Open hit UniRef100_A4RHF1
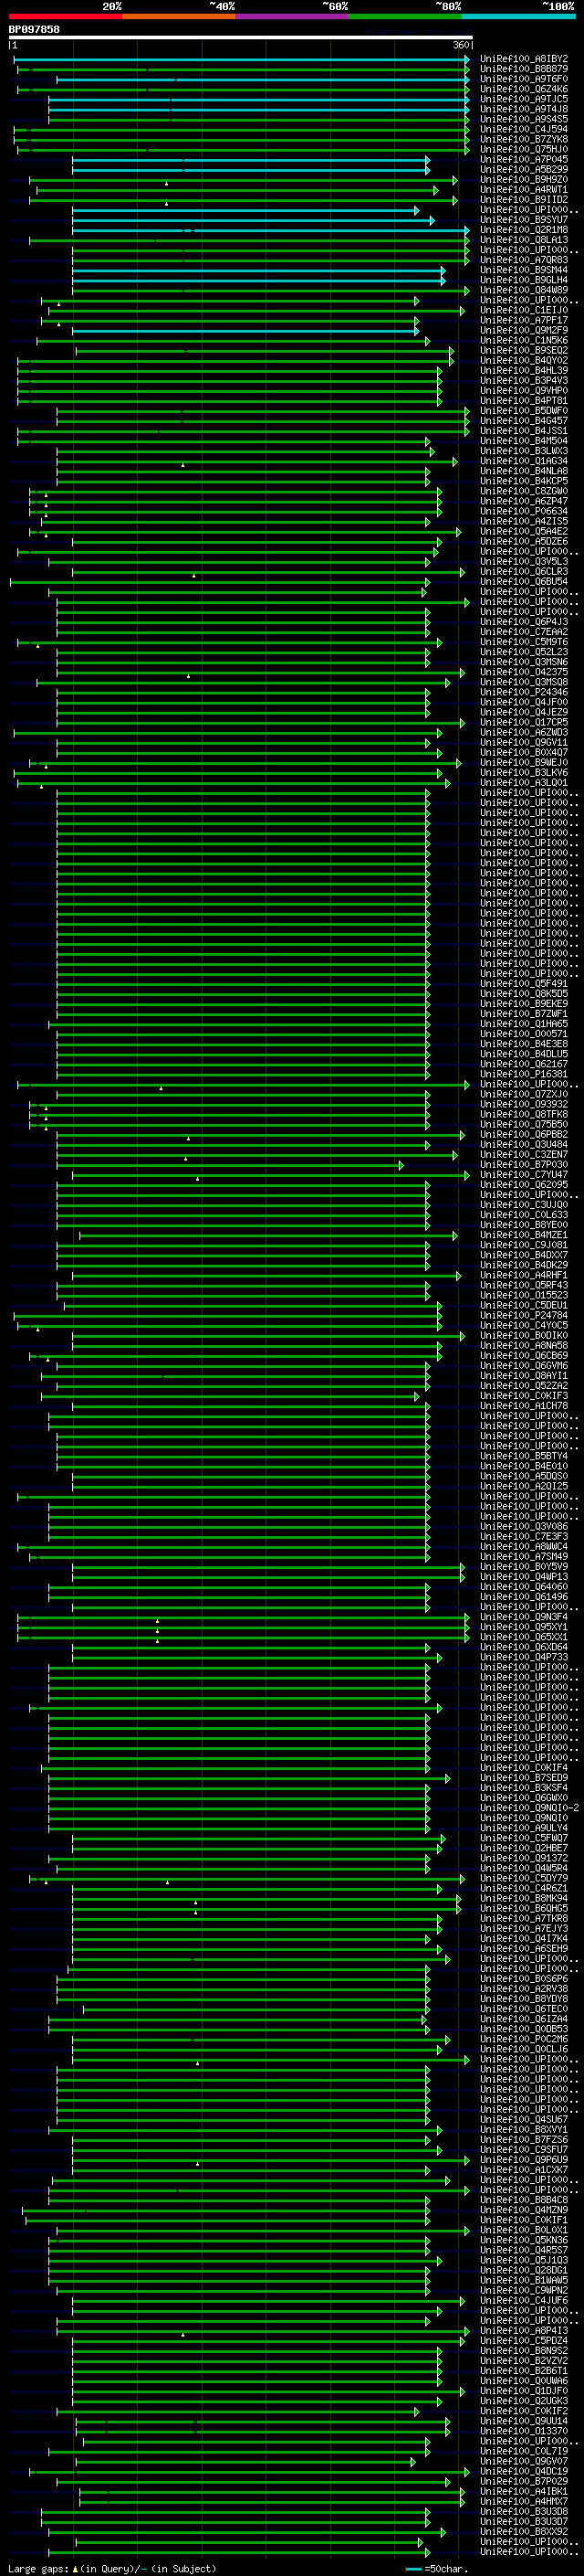This screenshot has height=2576, width=584. (523, 1276)
